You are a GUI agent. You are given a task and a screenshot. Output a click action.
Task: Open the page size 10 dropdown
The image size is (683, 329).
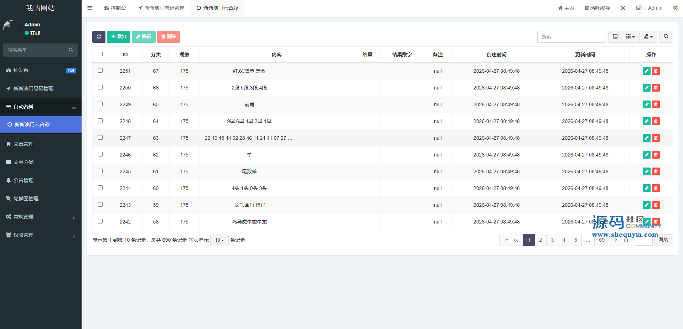tap(219, 240)
